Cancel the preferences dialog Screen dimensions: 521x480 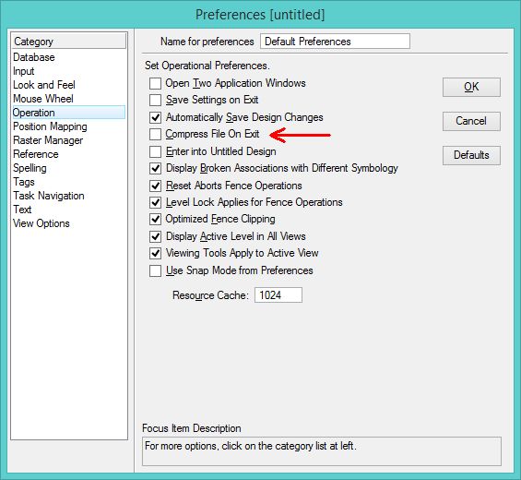[x=471, y=121]
